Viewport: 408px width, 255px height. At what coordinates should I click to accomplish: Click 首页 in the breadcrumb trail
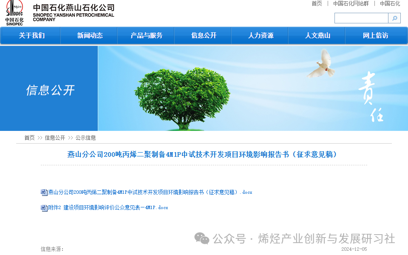coord(29,138)
